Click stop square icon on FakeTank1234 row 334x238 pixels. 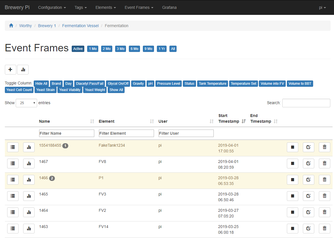tap(292, 147)
